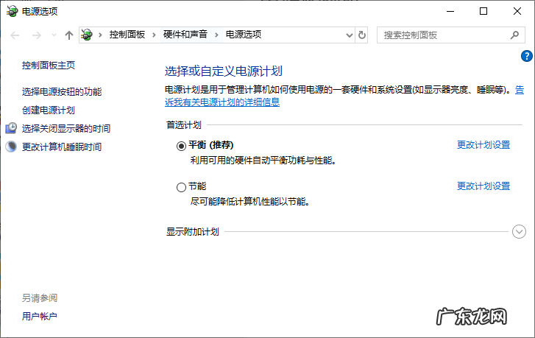Click description 利用可用的硬件自动平衡功耗与性能
Image resolution: width=535 pixels, height=338 pixels.
(x=263, y=160)
